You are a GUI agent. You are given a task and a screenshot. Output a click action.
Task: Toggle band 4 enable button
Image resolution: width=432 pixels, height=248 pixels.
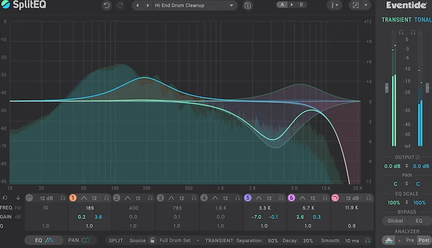204,198
